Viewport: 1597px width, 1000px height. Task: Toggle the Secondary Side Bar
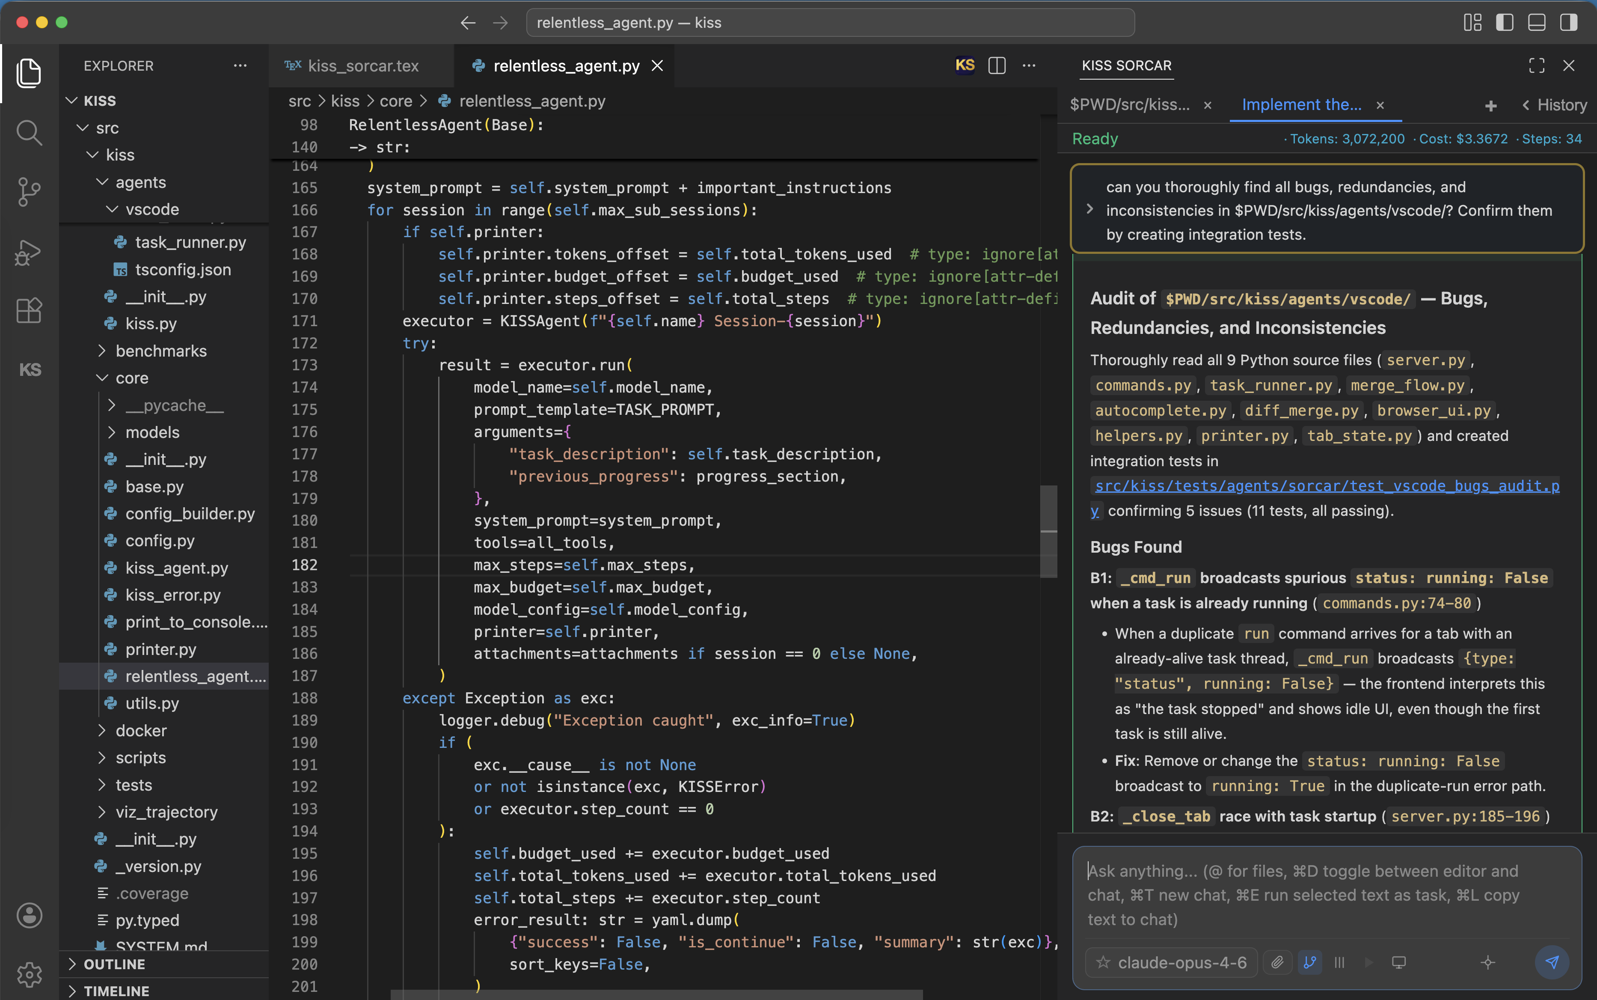pyautogui.click(x=1569, y=23)
